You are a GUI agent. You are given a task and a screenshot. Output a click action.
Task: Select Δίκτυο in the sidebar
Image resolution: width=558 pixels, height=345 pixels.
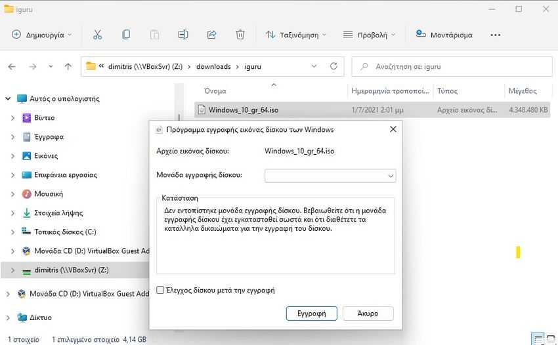[x=41, y=317]
